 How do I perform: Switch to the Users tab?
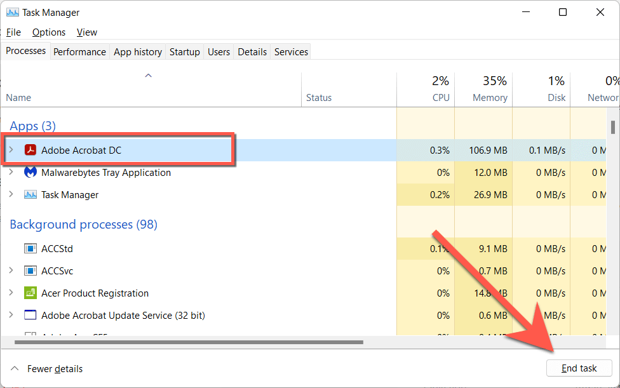point(219,52)
